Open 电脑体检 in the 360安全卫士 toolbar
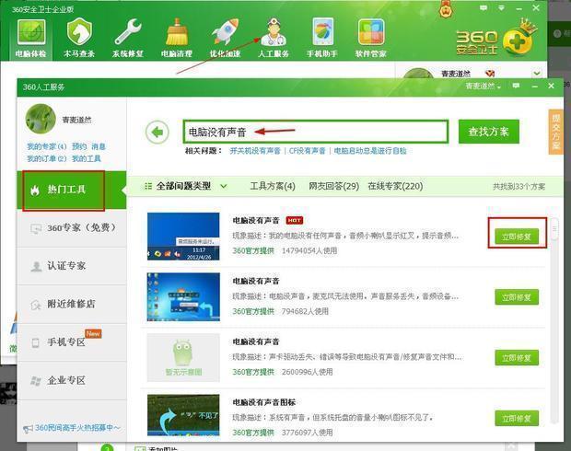 click(31, 39)
